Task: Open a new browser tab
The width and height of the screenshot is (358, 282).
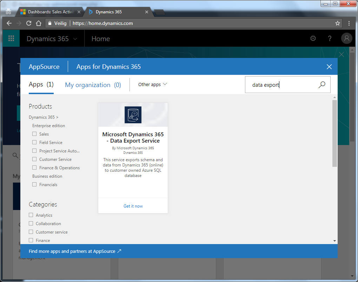Action: coord(160,12)
